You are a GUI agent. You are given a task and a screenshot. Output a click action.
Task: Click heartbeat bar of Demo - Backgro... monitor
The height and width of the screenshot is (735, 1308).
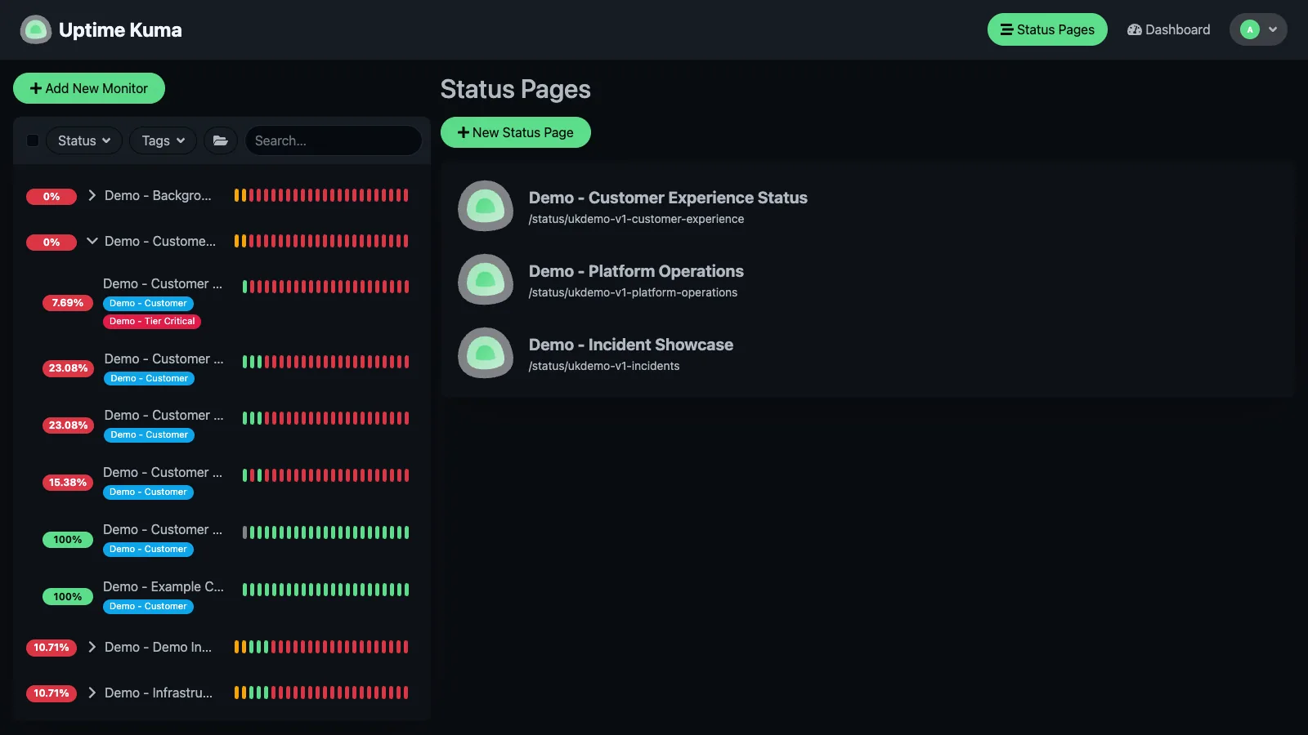point(321,195)
